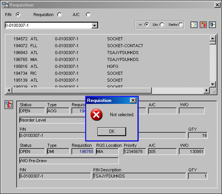Screen dimensions: 222x194
Task: Click the part number input field 0-0100307-1
Action: pos(48,25)
